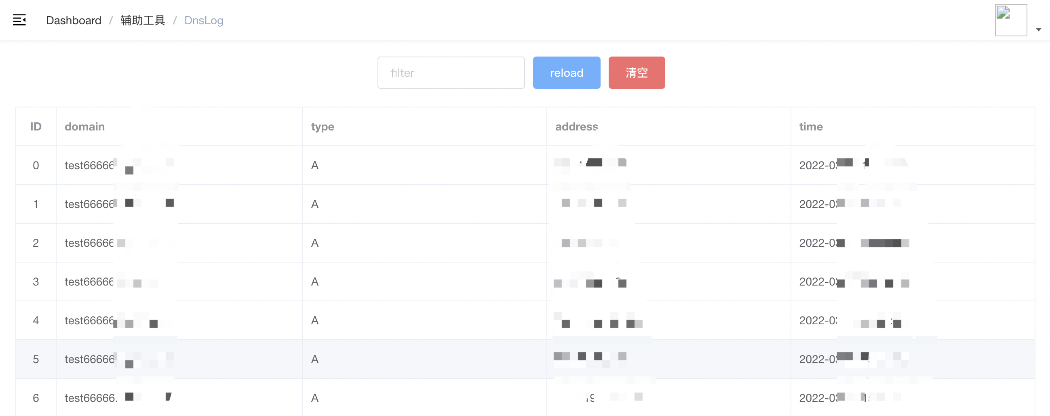Select the domain cell in row 3
1050x416 pixels.
coord(179,282)
